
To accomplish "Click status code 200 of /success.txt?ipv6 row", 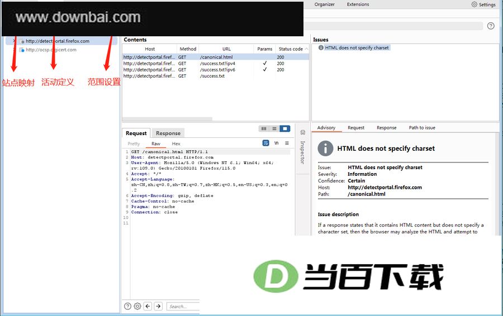I will click(281, 70).
